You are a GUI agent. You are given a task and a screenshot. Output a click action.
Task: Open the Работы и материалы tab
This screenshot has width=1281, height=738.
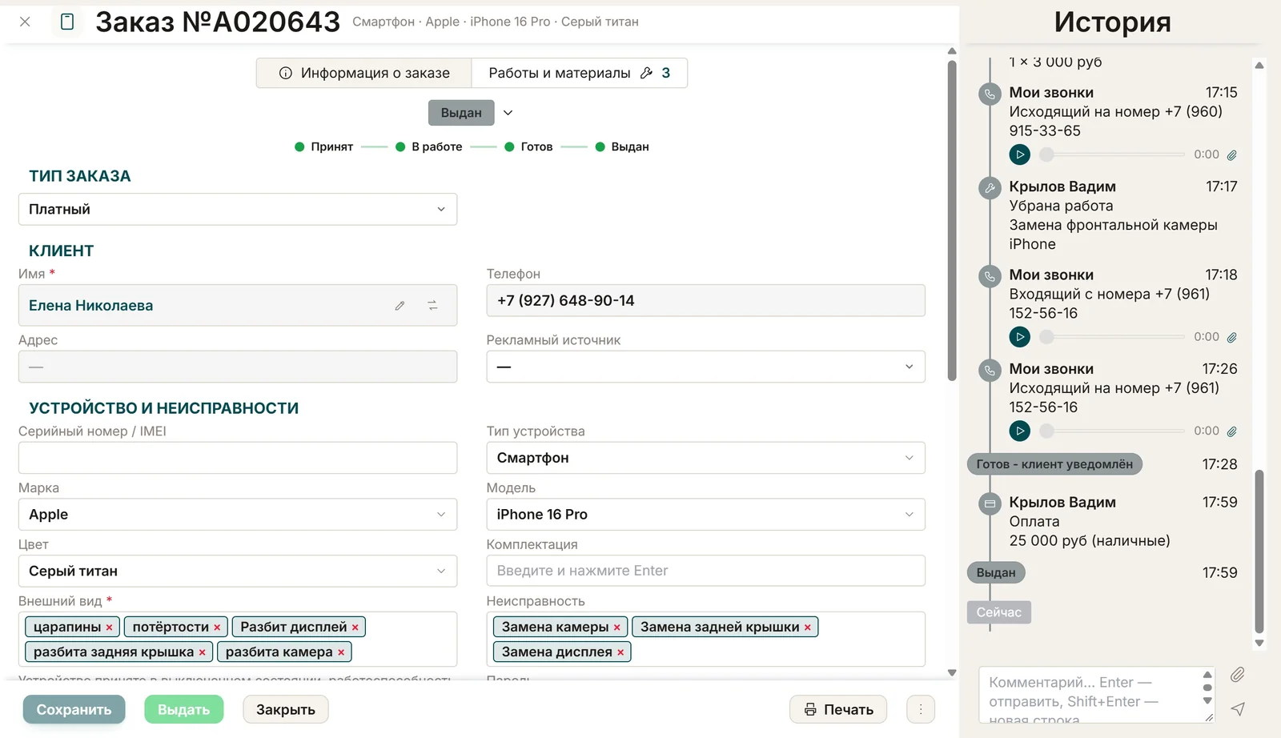(580, 73)
